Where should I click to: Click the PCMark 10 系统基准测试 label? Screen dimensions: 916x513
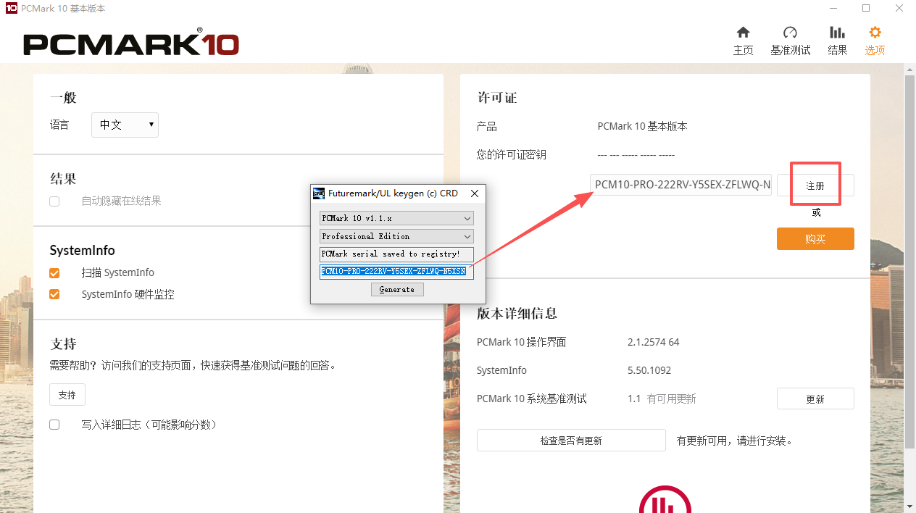click(x=532, y=399)
